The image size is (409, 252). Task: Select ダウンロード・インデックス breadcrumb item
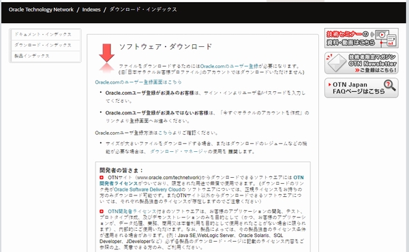click(143, 10)
